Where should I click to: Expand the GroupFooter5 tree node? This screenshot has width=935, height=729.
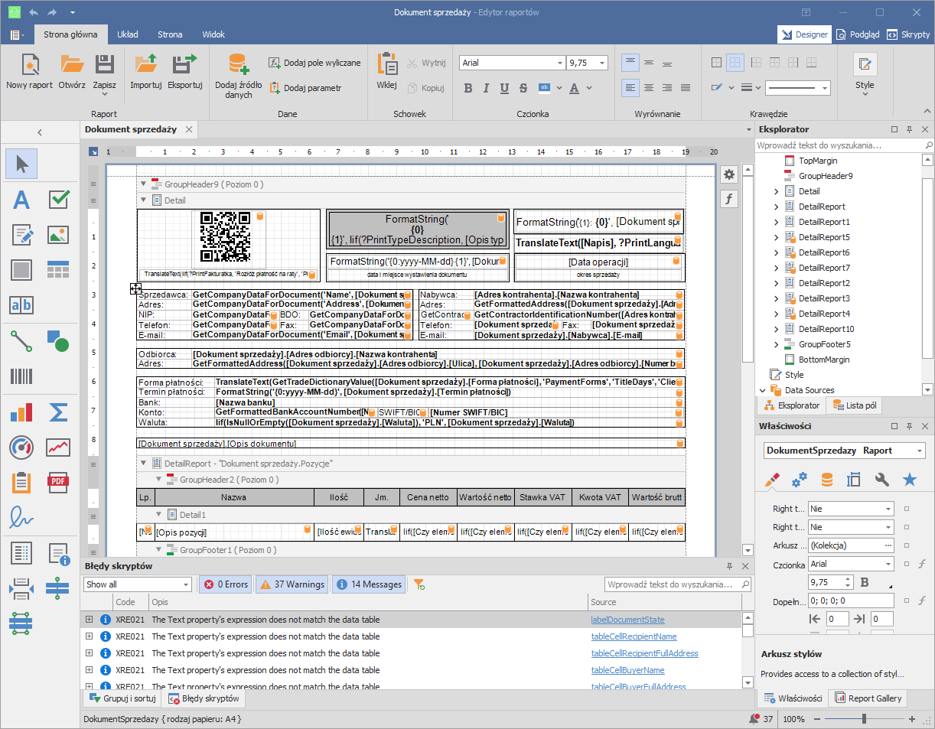(x=777, y=344)
